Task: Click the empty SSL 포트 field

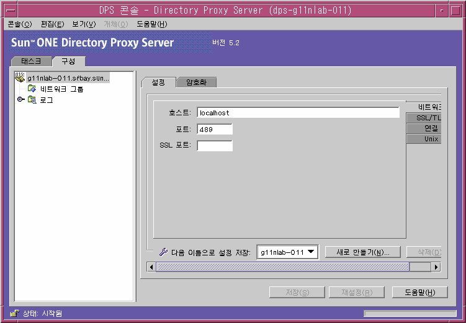Action: (x=215, y=146)
